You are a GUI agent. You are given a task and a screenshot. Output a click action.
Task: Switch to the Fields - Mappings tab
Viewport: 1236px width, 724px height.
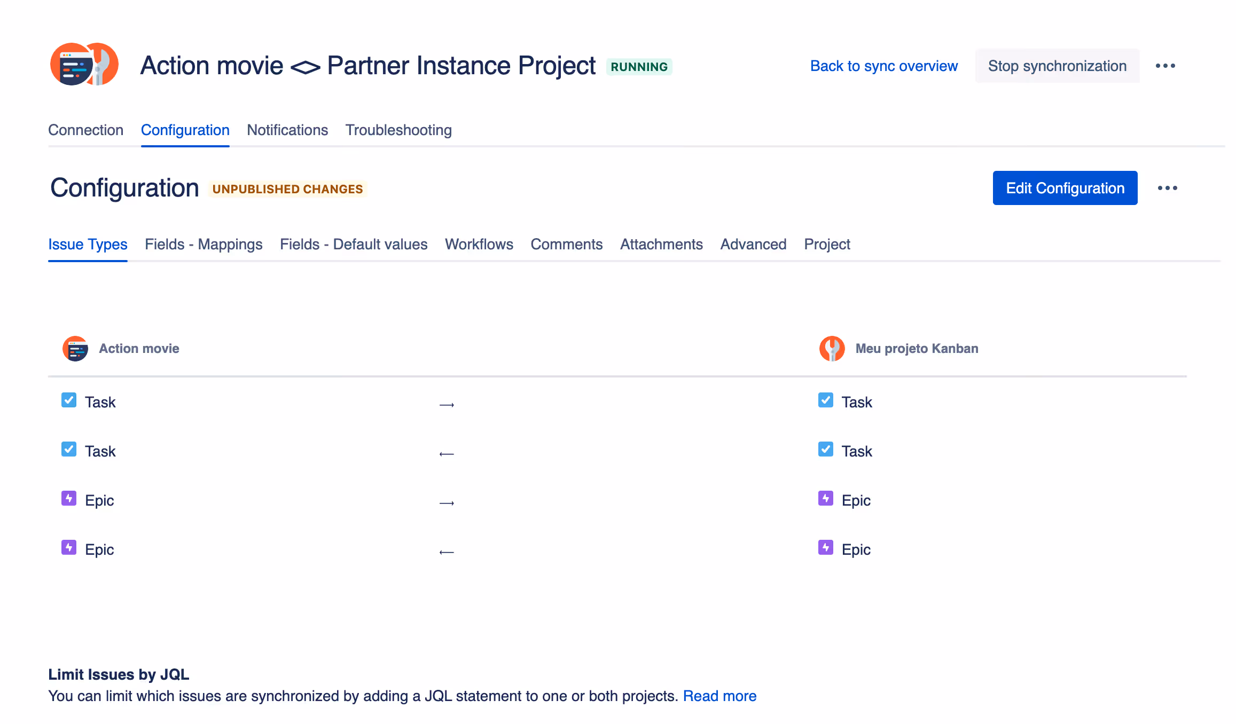click(204, 245)
